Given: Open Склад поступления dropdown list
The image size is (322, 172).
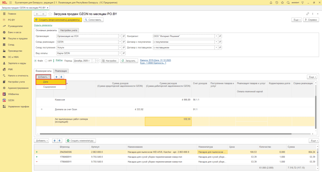Looking at the screenshot, I should (120, 47).
